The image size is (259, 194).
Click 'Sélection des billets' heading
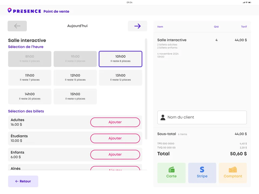(26, 111)
